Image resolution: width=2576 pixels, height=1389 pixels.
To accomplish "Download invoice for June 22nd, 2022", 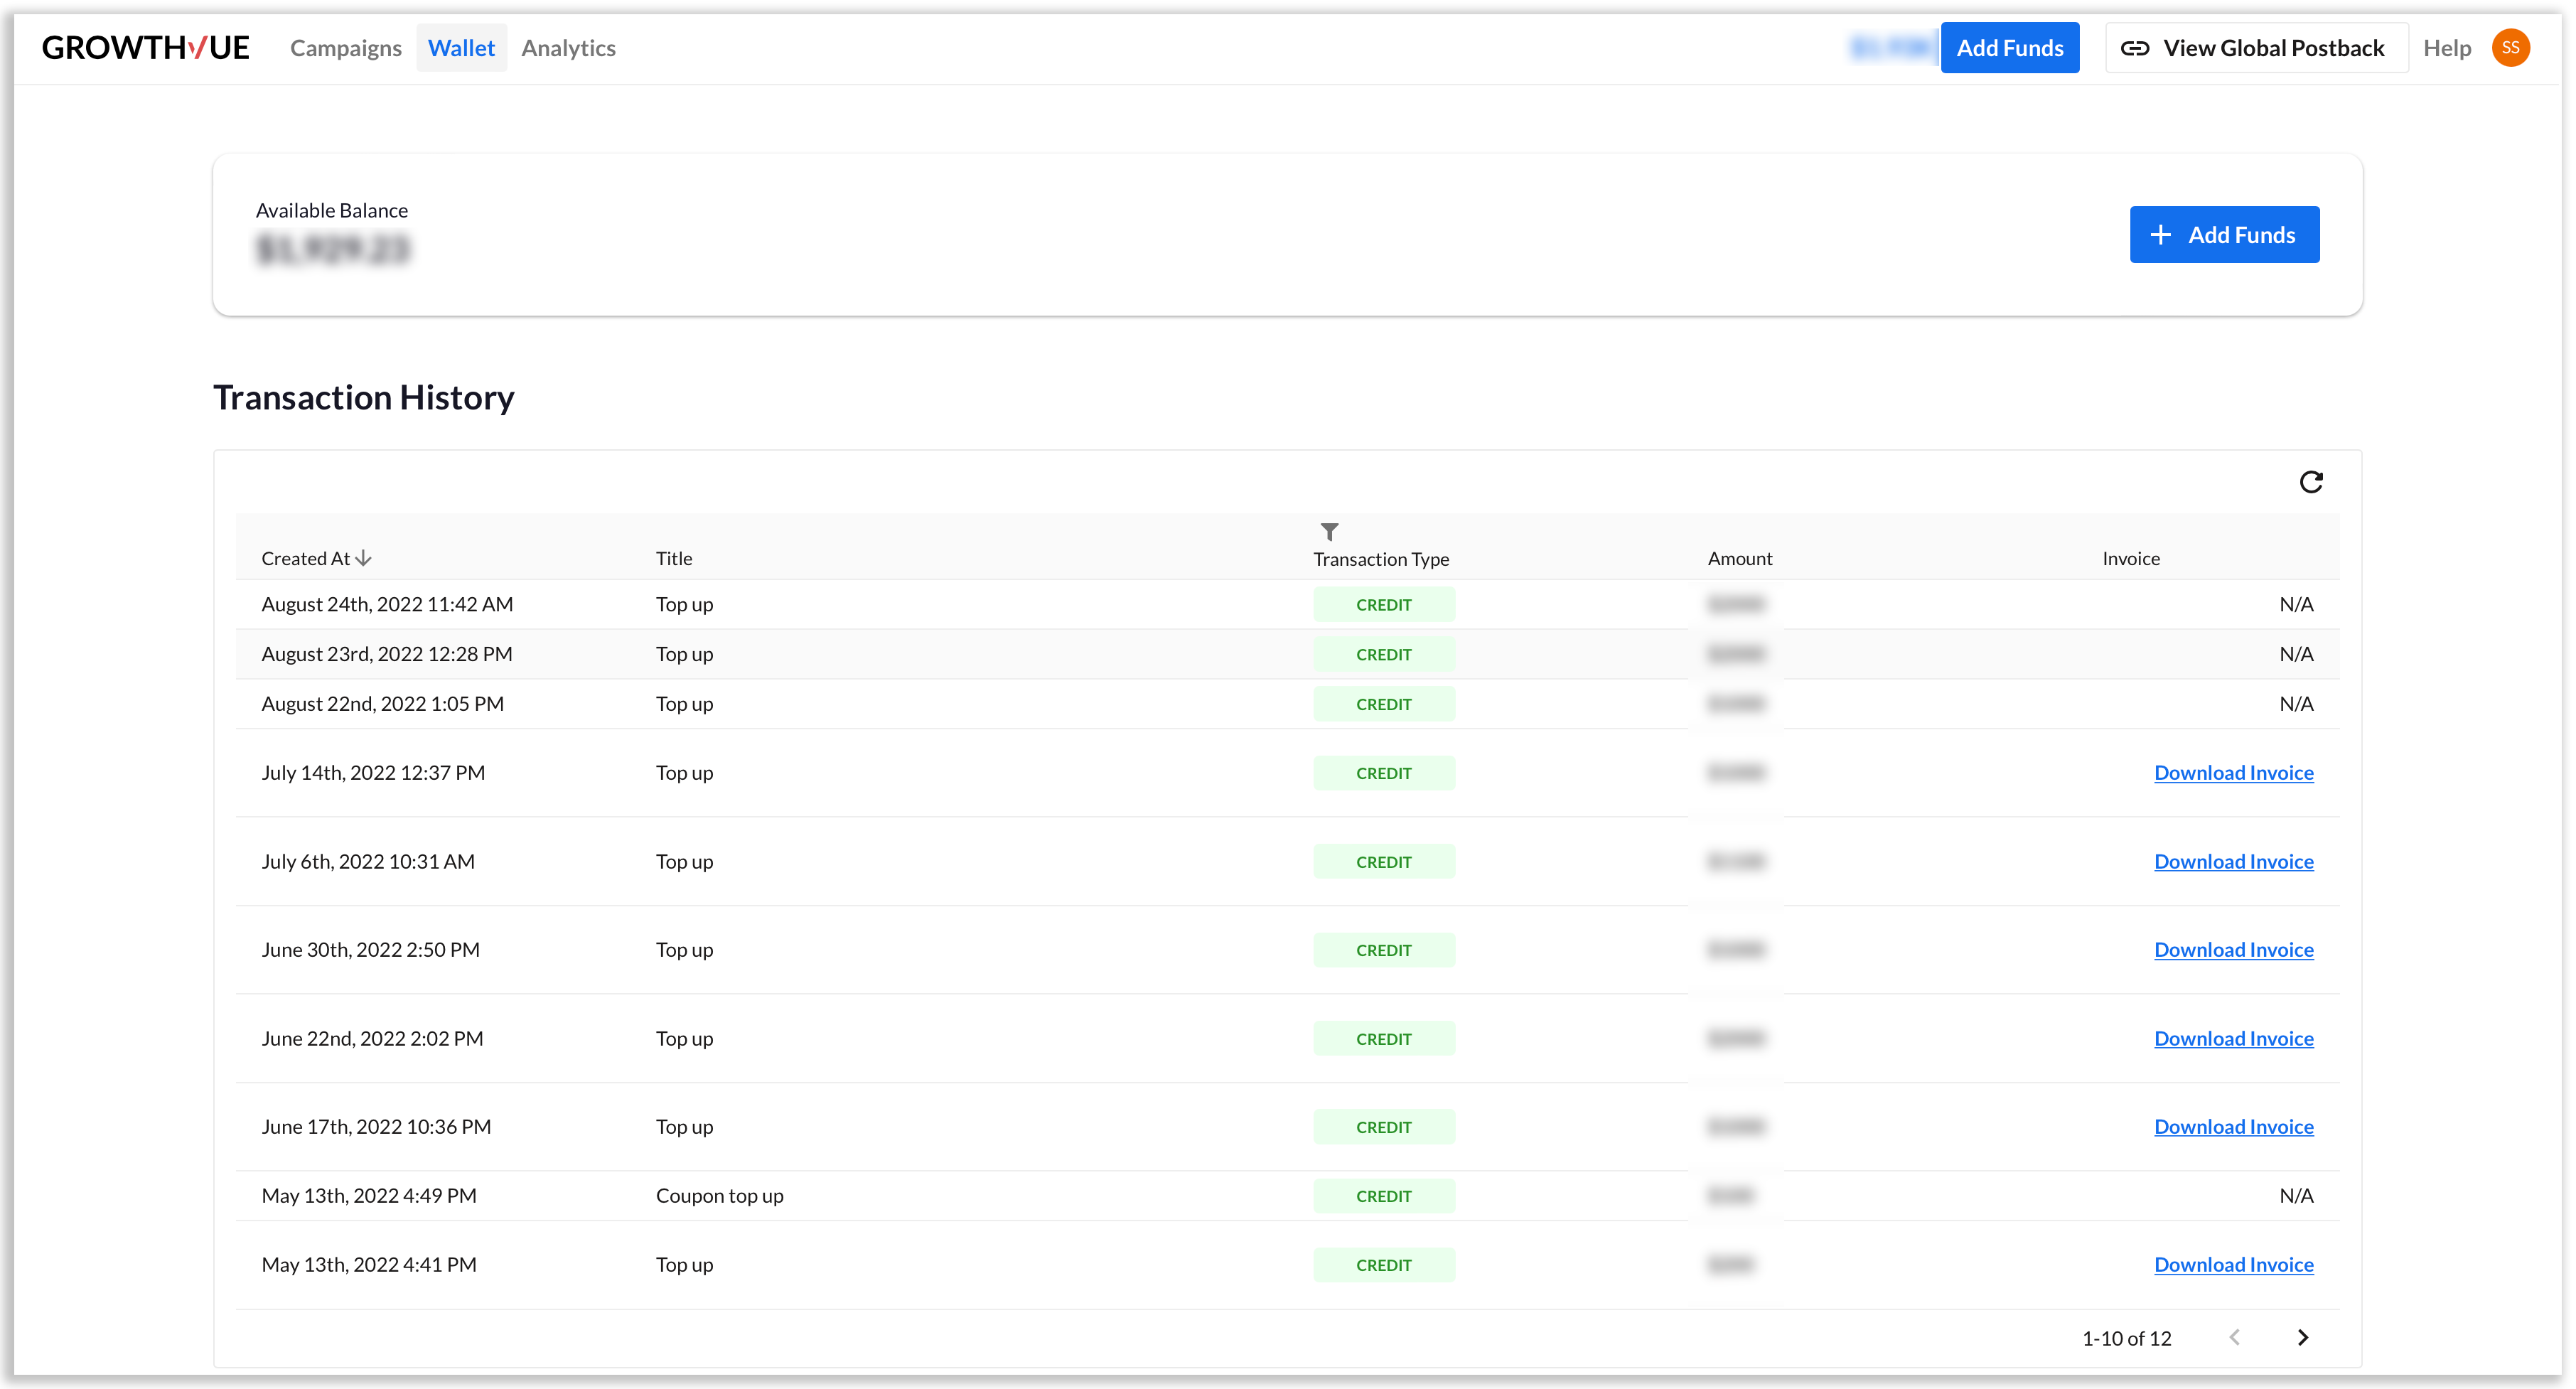I will point(2233,1038).
